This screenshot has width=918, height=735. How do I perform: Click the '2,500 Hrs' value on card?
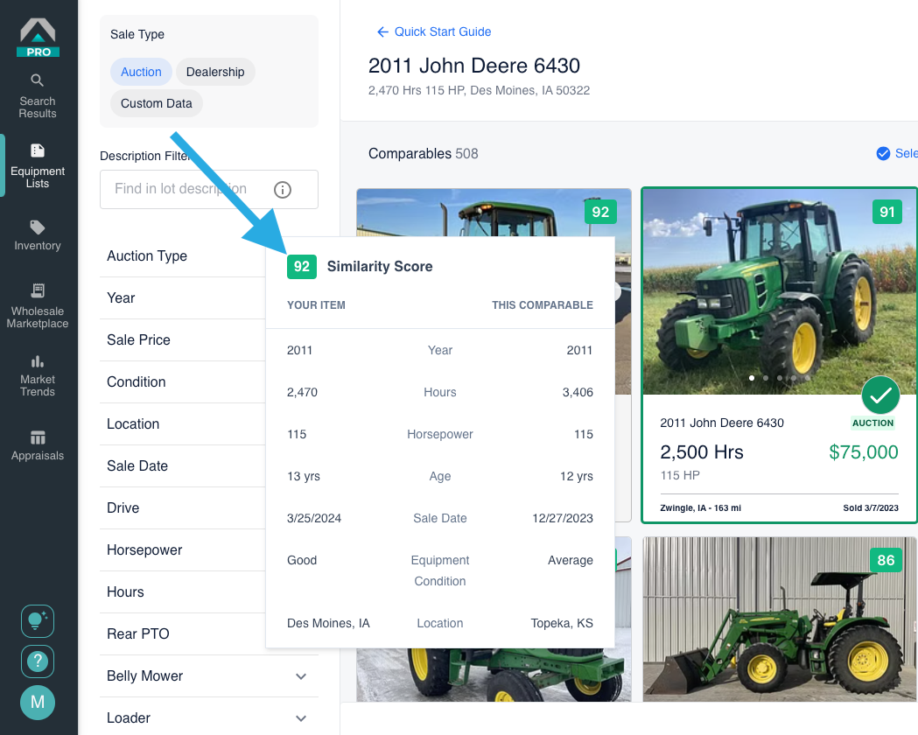pos(702,452)
